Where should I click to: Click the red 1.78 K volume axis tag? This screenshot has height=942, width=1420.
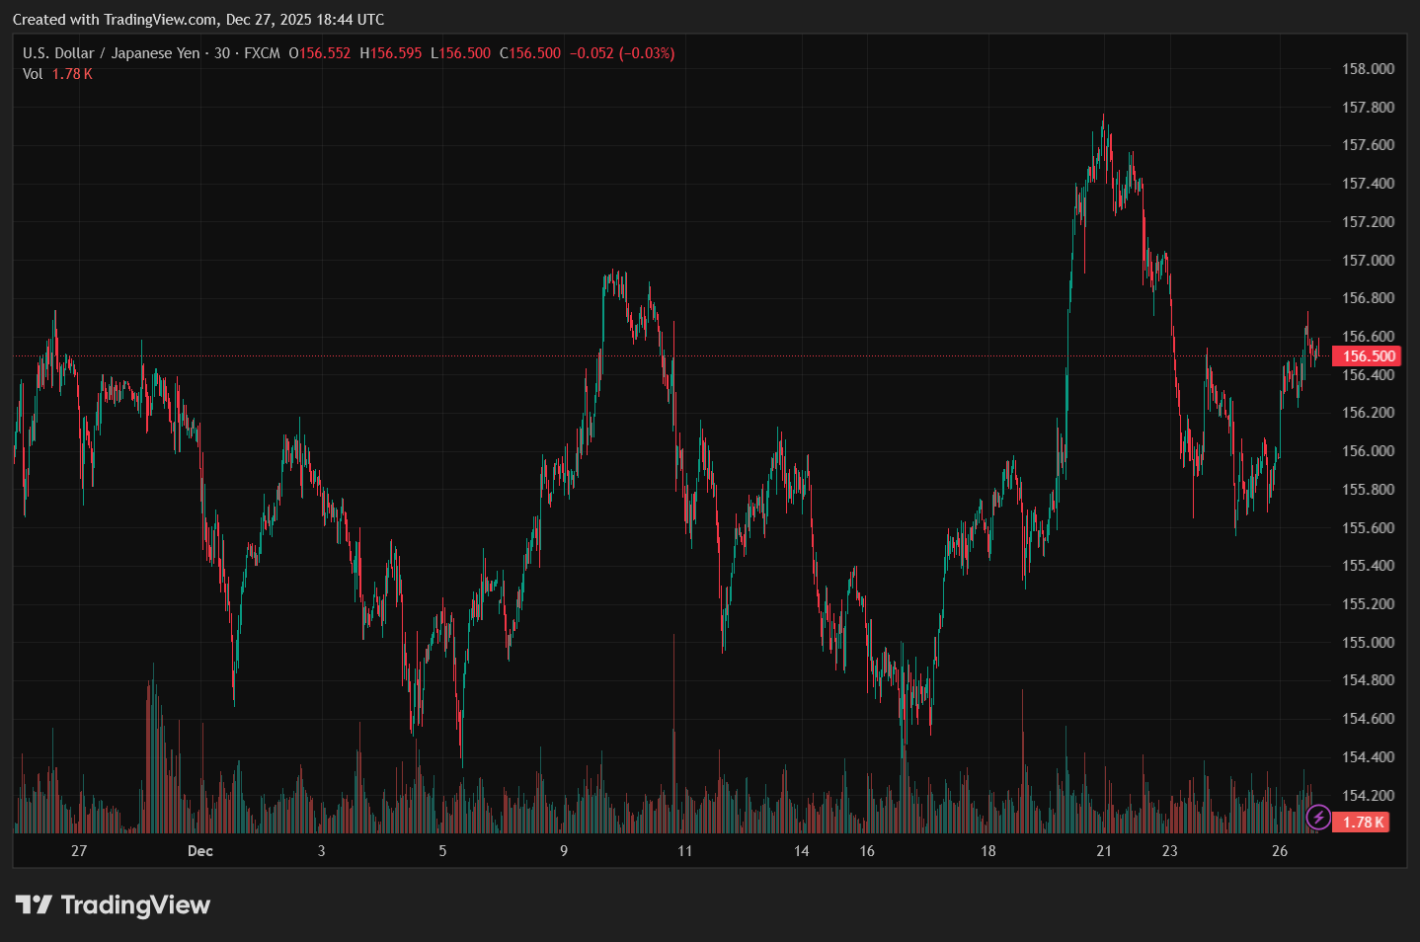pyautogui.click(x=1363, y=822)
